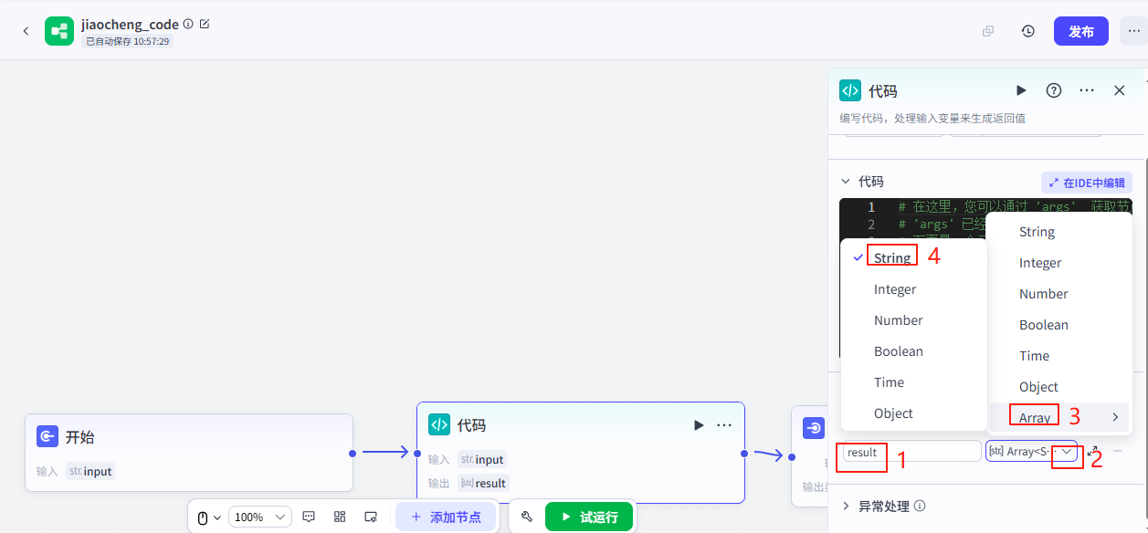Open version history clock icon
This screenshot has height=533, width=1148.
(x=1028, y=31)
